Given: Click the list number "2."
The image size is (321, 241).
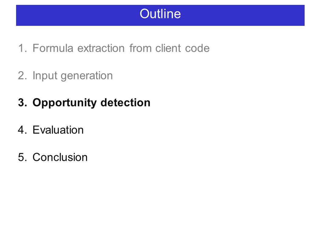Looking at the screenshot, I should click(x=22, y=75).
